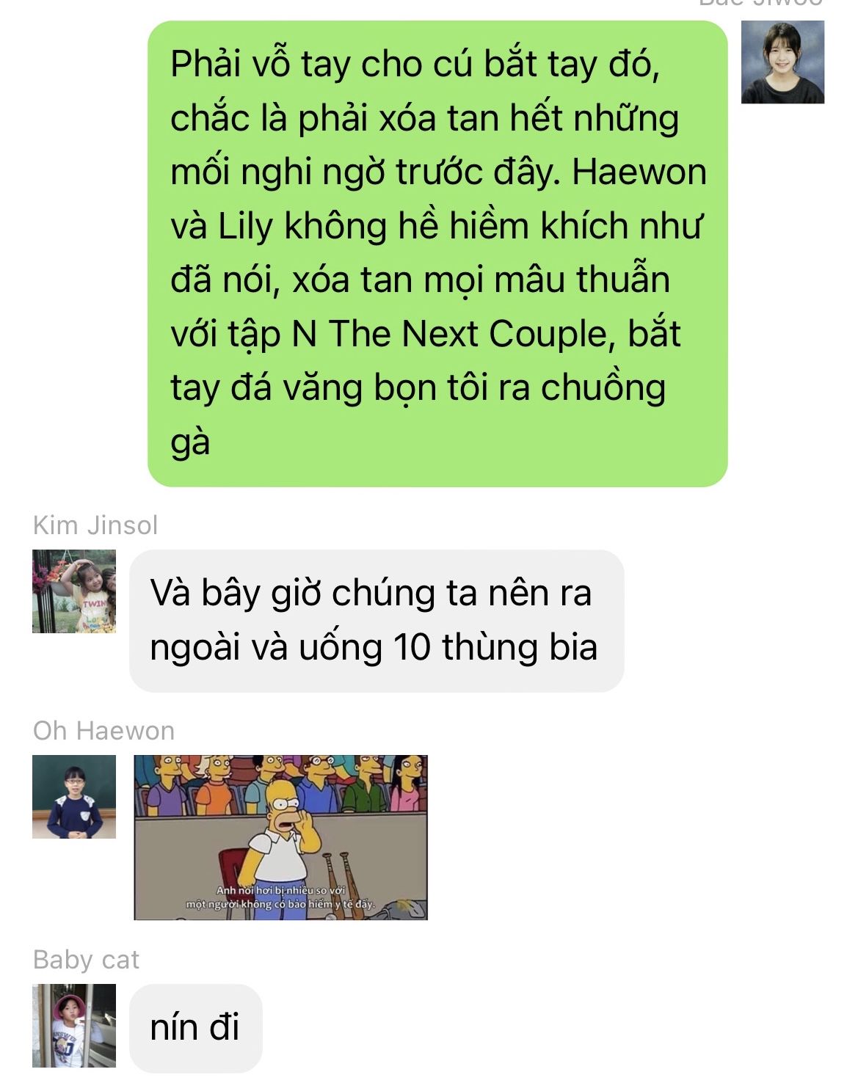Screen dimensions: 858x1083
Task: Tap the subtitle caption in the Simpsons image
Action: click(280, 897)
